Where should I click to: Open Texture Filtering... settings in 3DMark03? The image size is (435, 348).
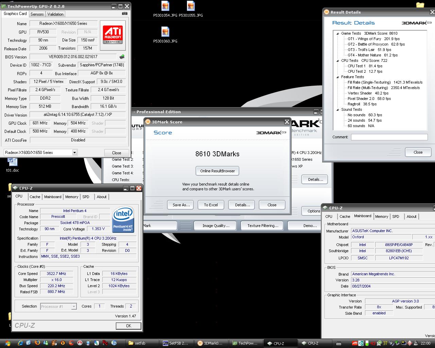(x=263, y=226)
